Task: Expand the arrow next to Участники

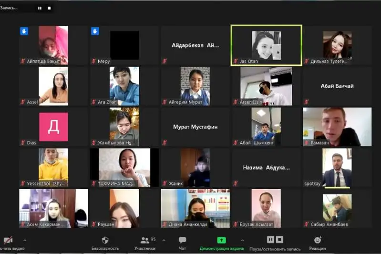Action: (164, 240)
